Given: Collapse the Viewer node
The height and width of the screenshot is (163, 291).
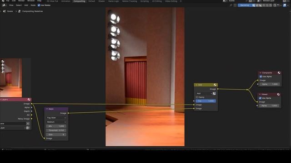Looking at the screenshot, I should click(260, 94).
